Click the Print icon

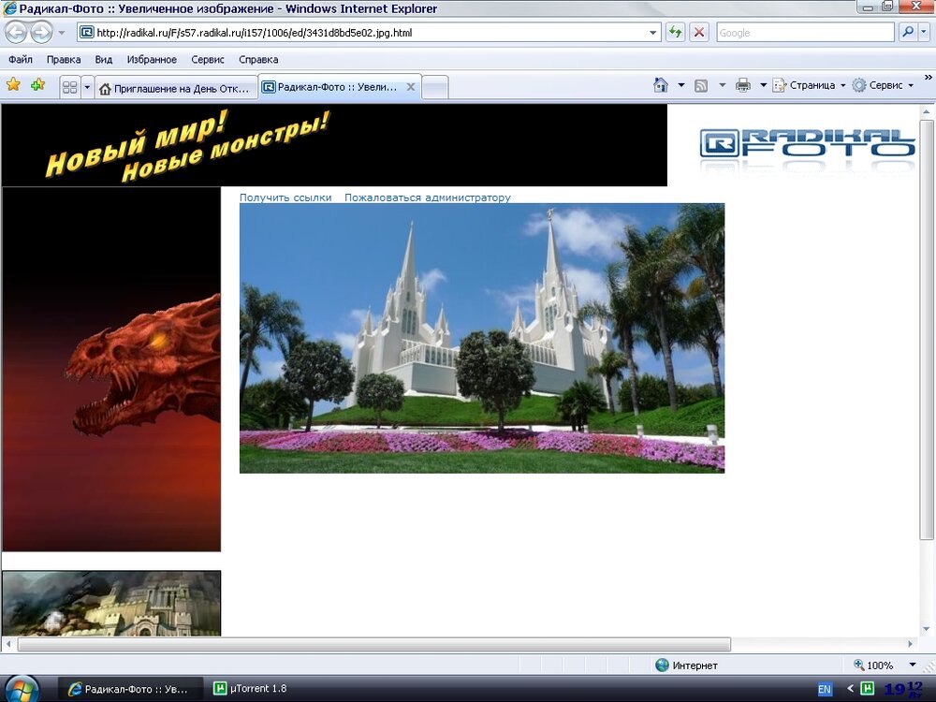742,84
